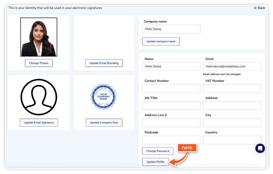Click the Change Password button

[158, 151]
